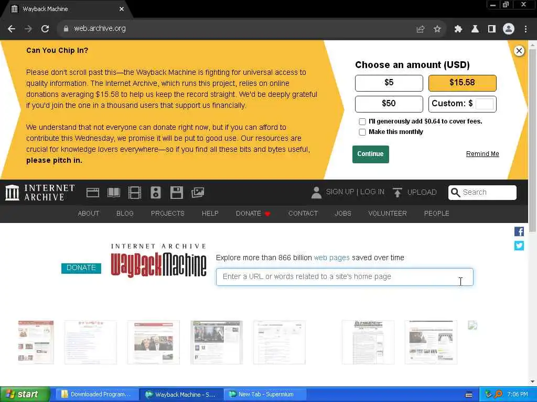537x402 pixels.
Task: Open the DONATE menu item with heart
Action: [253, 214]
